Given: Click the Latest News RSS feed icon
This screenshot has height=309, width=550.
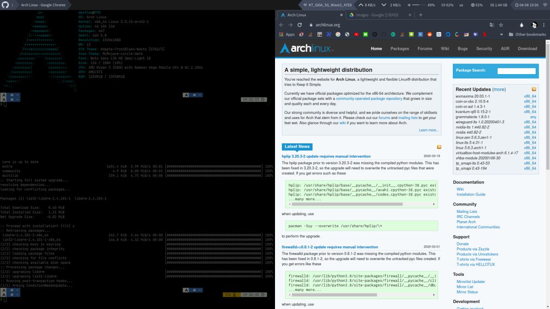Looking at the screenshot, I should [439, 146].
